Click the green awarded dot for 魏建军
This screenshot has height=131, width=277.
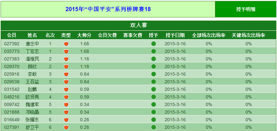click(154, 104)
